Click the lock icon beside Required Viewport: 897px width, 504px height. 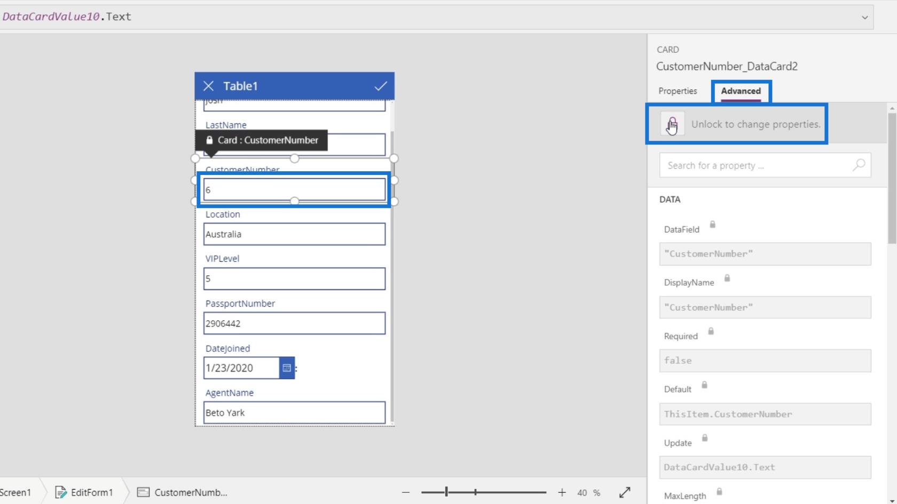tap(711, 331)
